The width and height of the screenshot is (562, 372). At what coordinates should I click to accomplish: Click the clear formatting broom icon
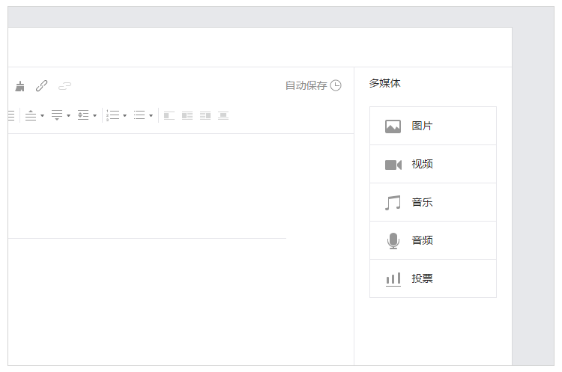(19, 86)
